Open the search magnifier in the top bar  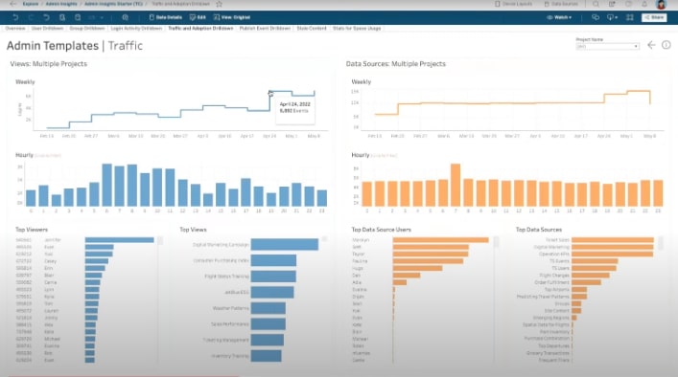tap(596, 4)
